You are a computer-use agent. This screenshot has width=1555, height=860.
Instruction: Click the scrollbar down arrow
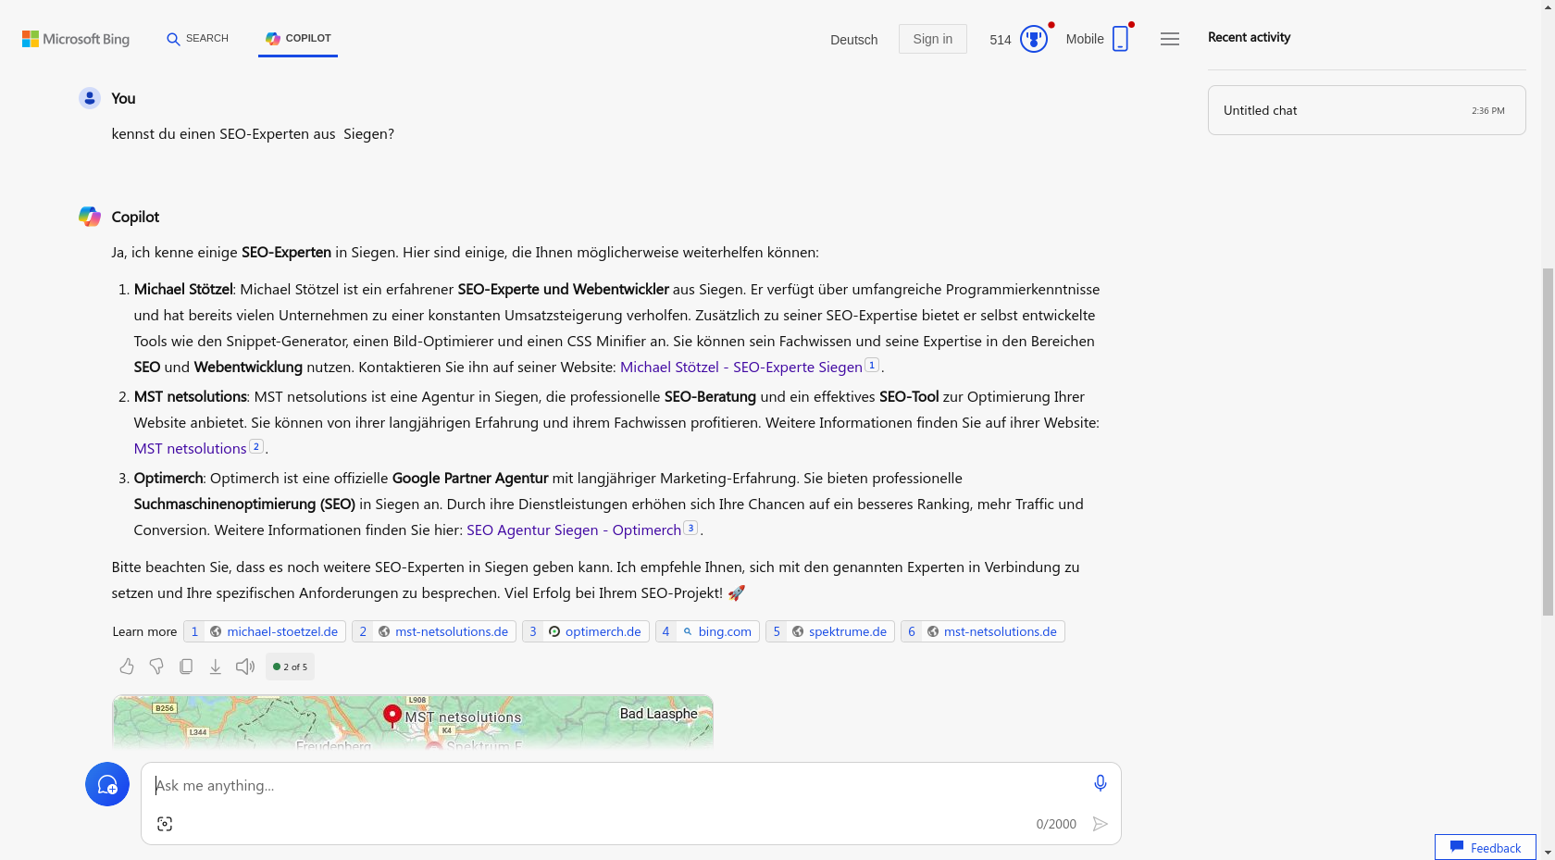1548,853
